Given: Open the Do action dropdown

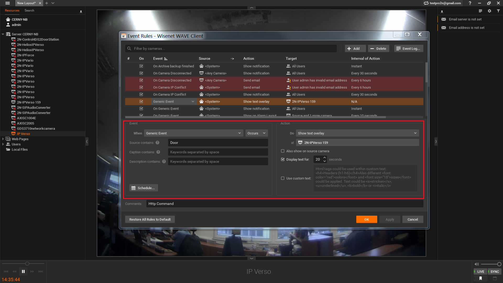Looking at the screenshot, I should (357, 133).
